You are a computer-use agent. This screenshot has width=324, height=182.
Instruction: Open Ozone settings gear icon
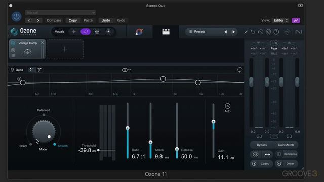268,32
